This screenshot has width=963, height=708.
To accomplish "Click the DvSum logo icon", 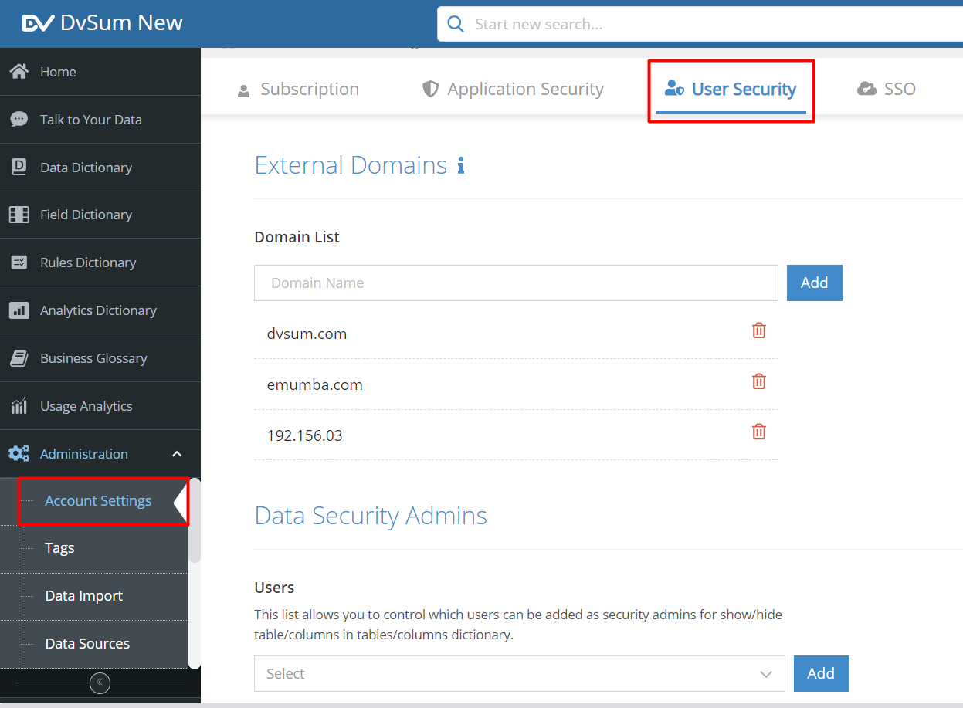I will [38, 24].
